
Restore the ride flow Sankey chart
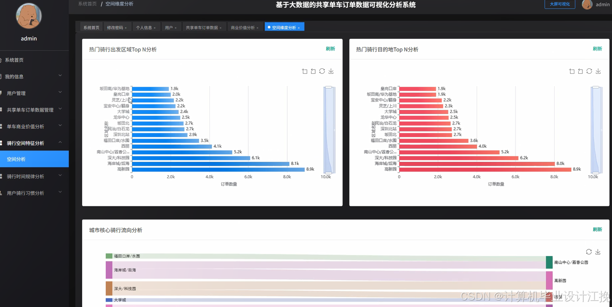(589, 252)
